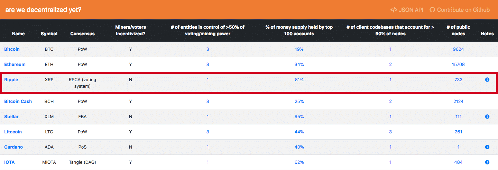Screen dimensions: 498x170
Task: Open the Litecoin name link
Action: click(13, 132)
